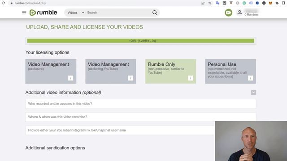This screenshot has height=161, width=287.
Task: Select the Rumble Only licensing option
Action: click(170, 71)
